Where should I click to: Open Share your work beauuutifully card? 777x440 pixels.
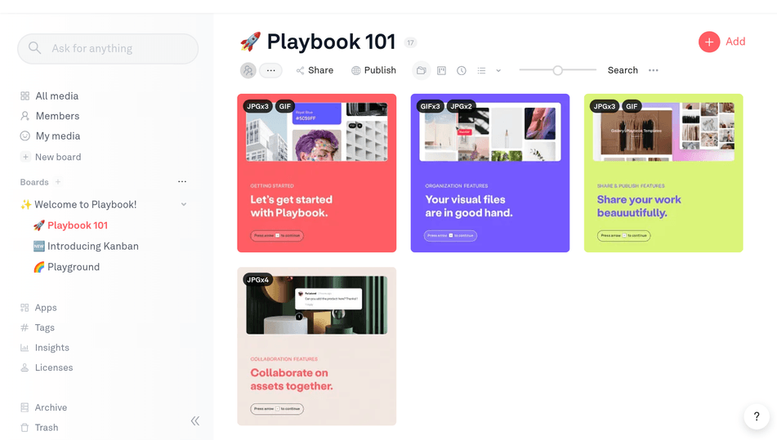[663, 173]
